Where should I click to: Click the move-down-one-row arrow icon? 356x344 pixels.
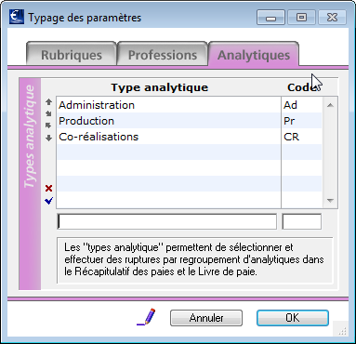tap(48, 126)
